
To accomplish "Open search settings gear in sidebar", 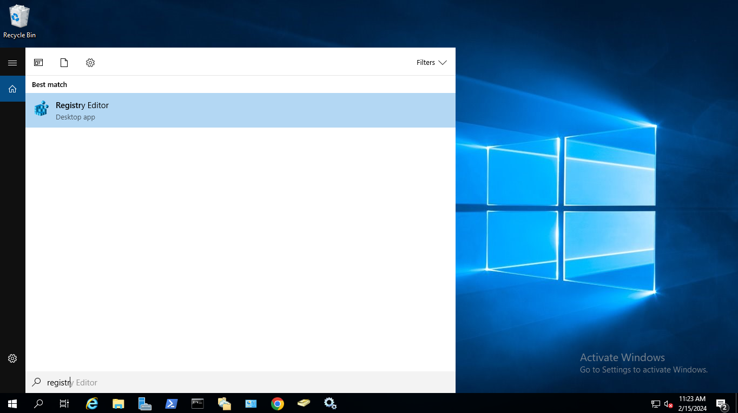I will pos(12,358).
